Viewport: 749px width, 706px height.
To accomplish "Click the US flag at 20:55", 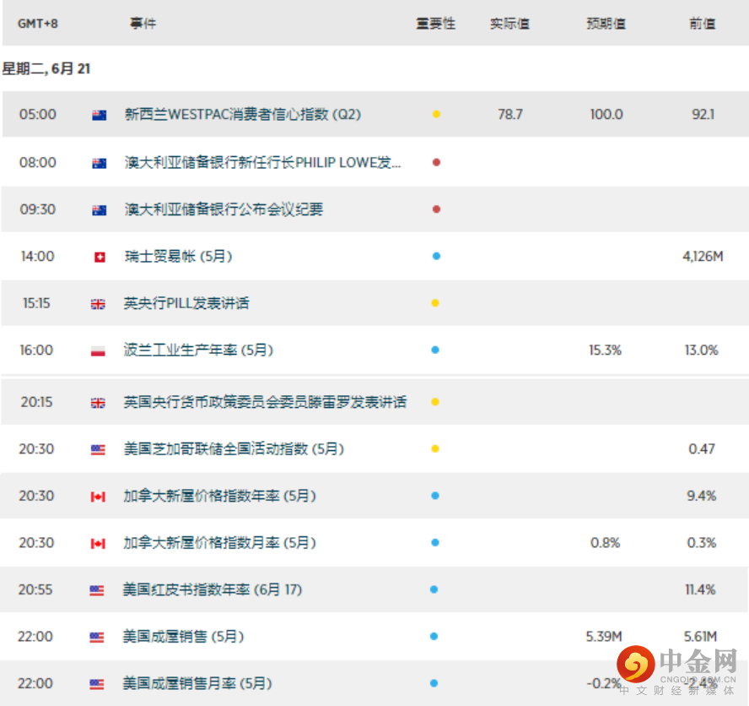I will (x=97, y=590).
